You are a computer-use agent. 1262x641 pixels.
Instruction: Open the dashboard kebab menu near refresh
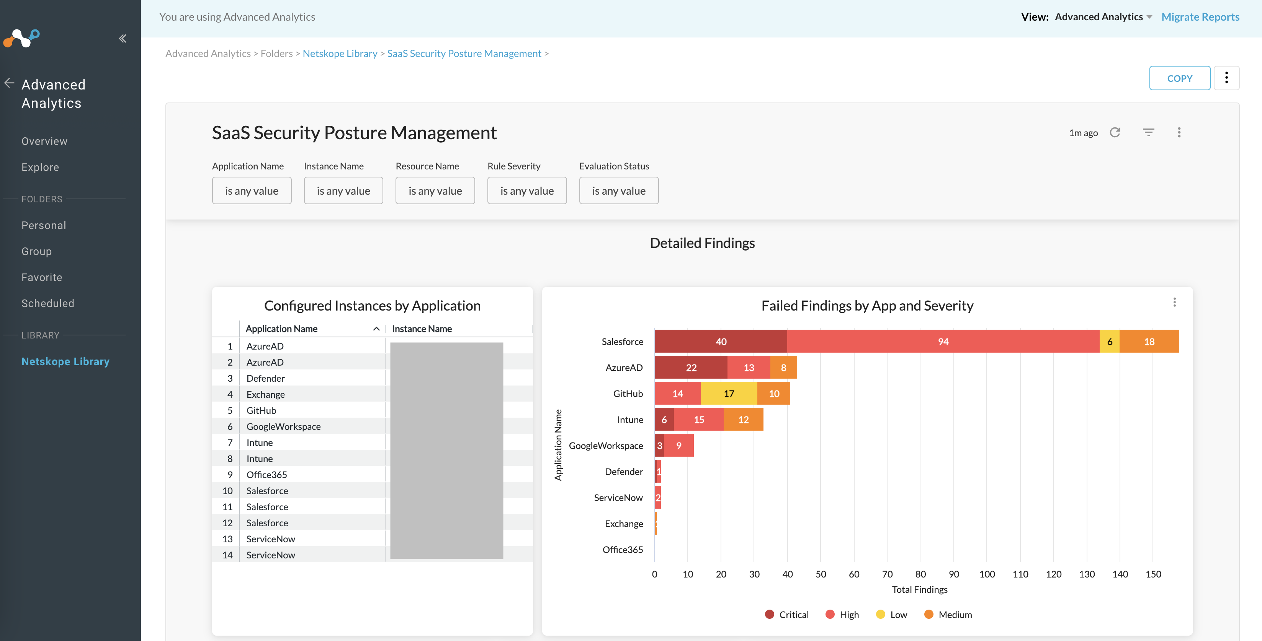1180,132
